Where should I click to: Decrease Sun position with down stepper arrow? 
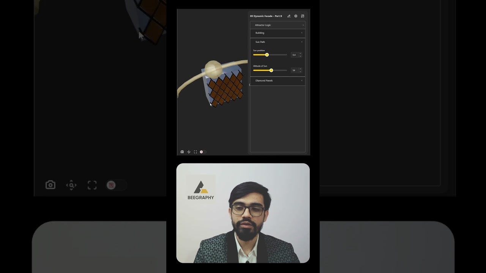tap(300, 56)
